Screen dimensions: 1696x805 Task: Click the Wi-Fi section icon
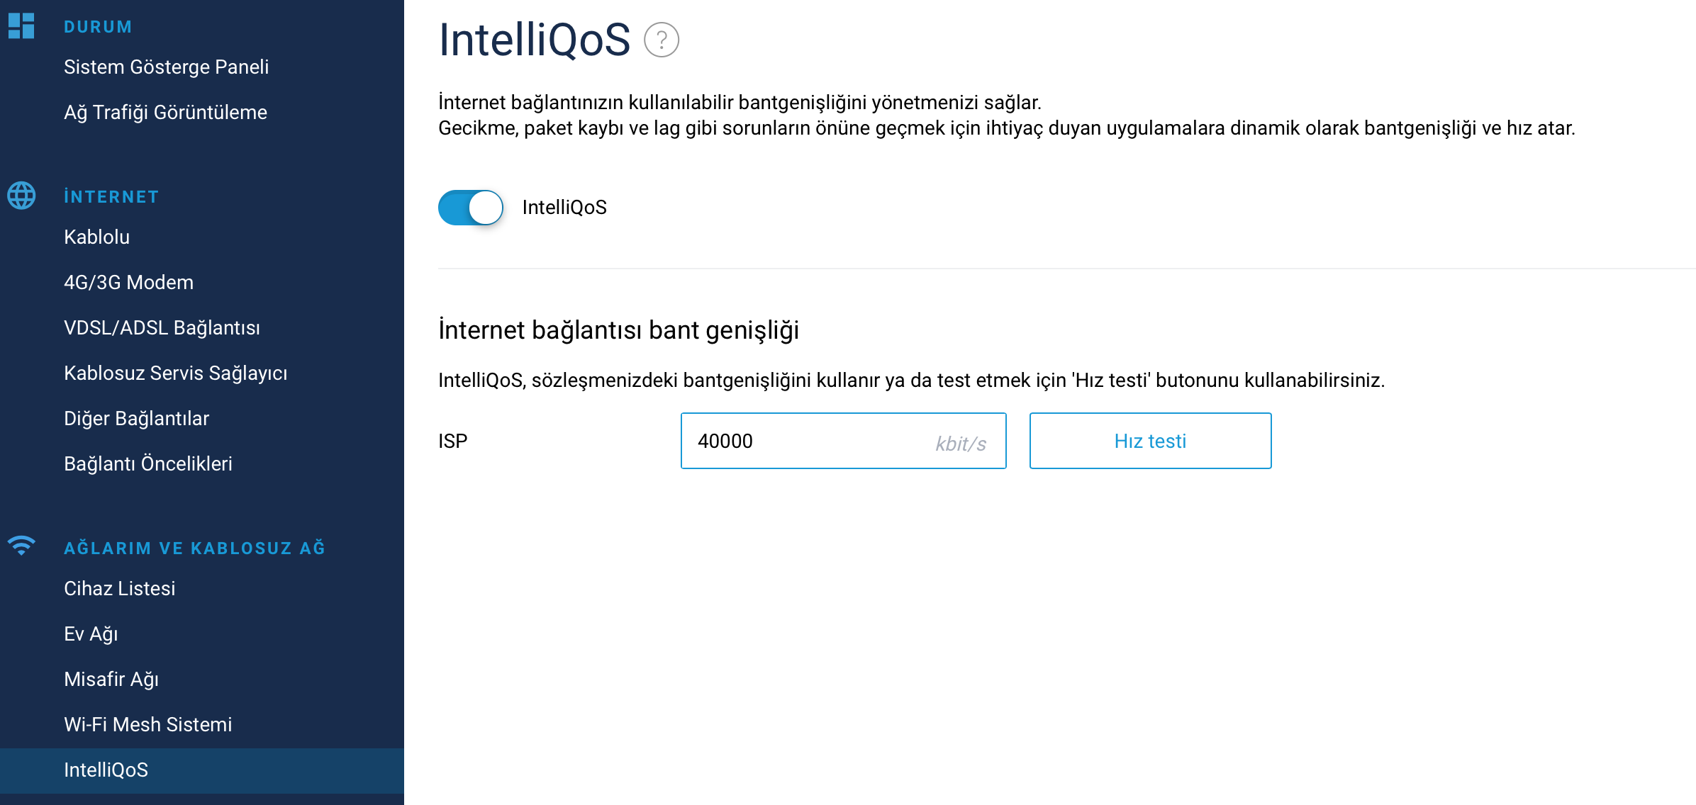point(21,545)
